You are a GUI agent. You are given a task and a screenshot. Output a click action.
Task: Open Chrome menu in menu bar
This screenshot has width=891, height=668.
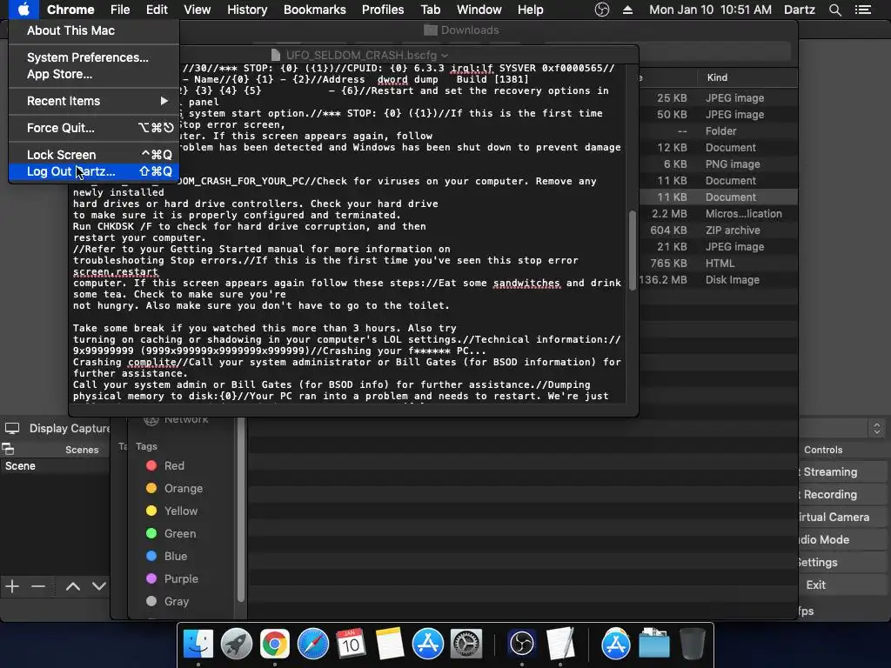(x=70, y=10)
